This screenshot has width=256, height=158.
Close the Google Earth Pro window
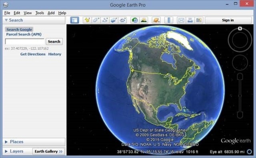click(x=247, y=4)
